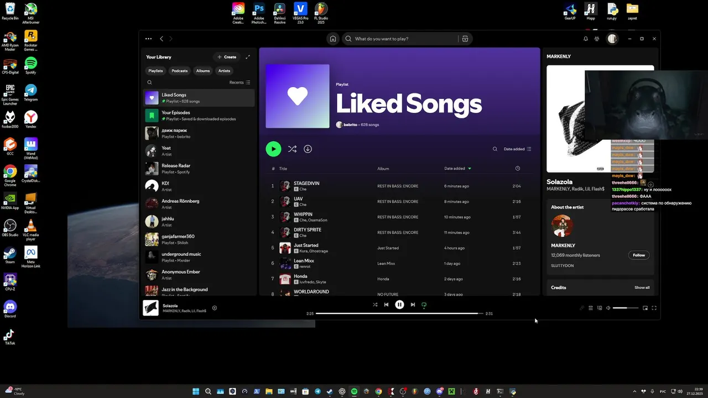Search within Your Library
The width and height of the screenshot is (708, 398).
149,82
